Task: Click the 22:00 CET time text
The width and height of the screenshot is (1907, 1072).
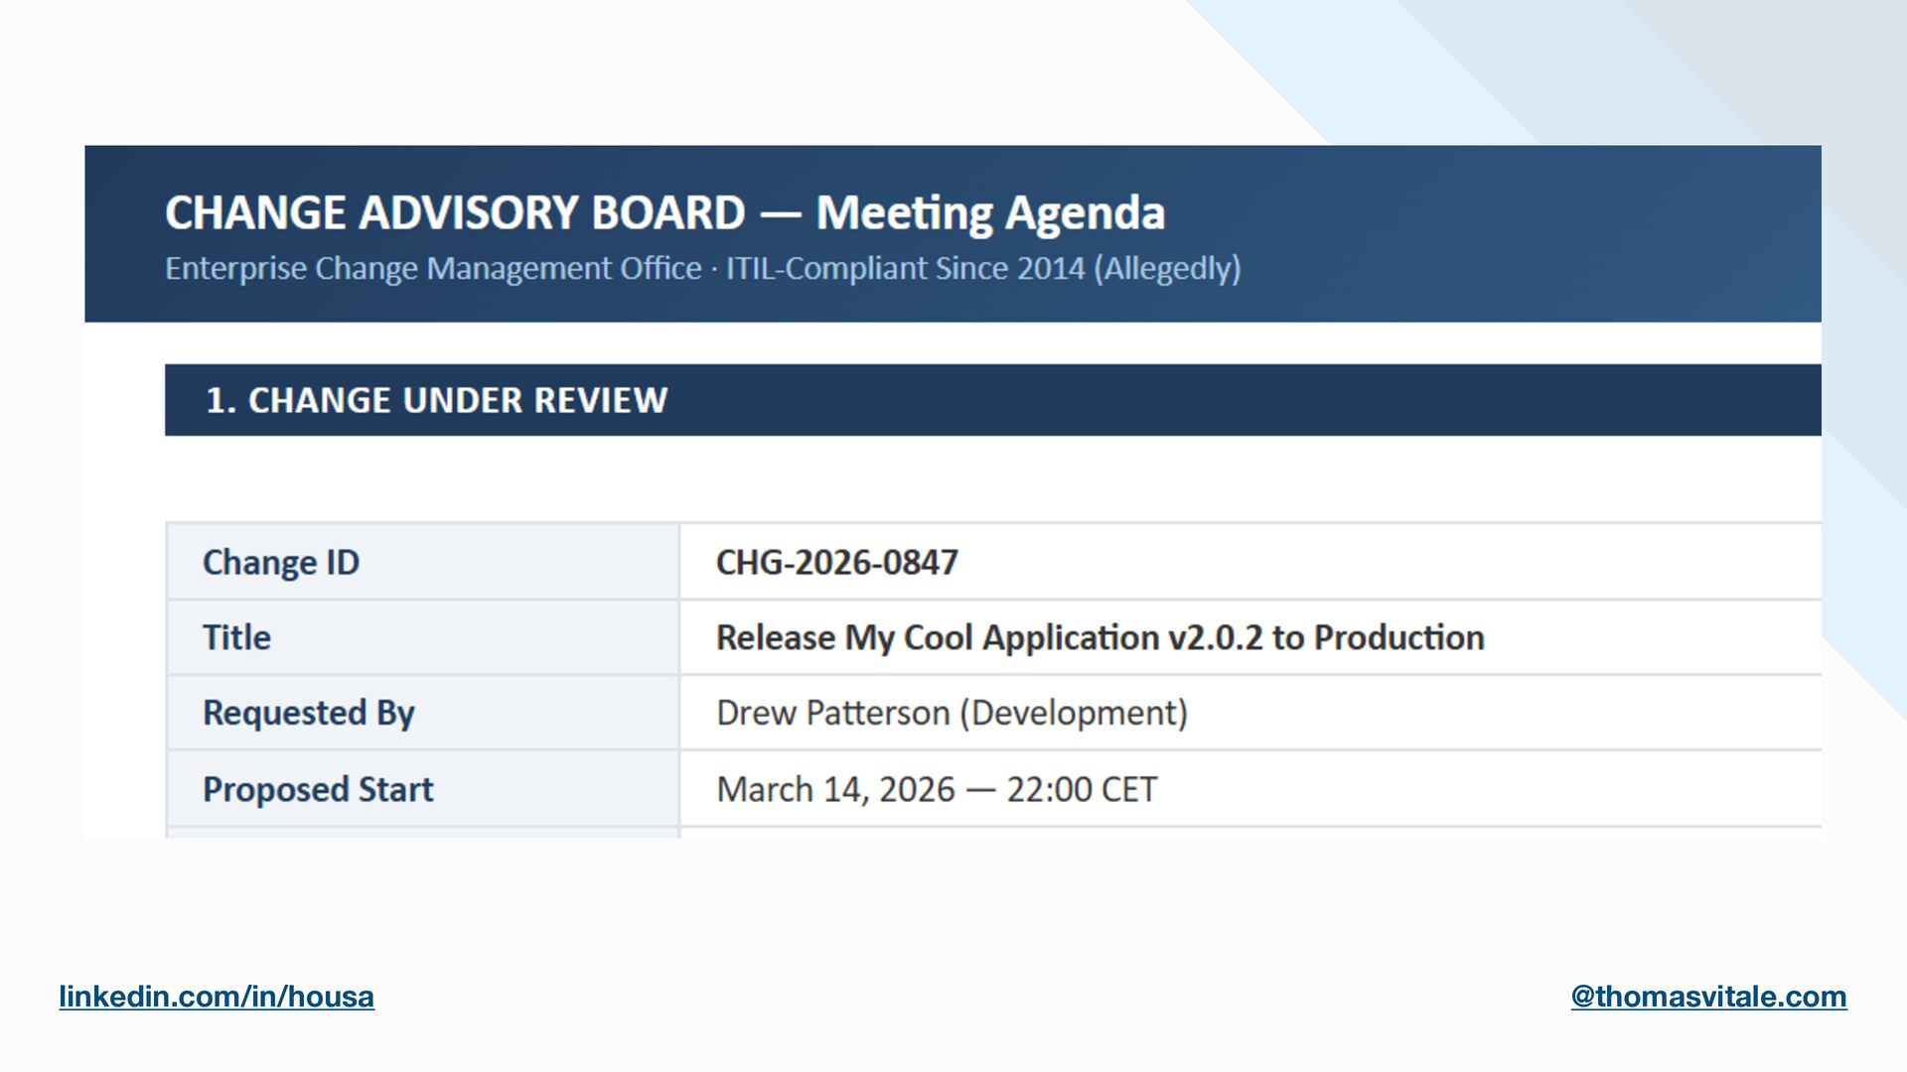Action: [1082, 789]
